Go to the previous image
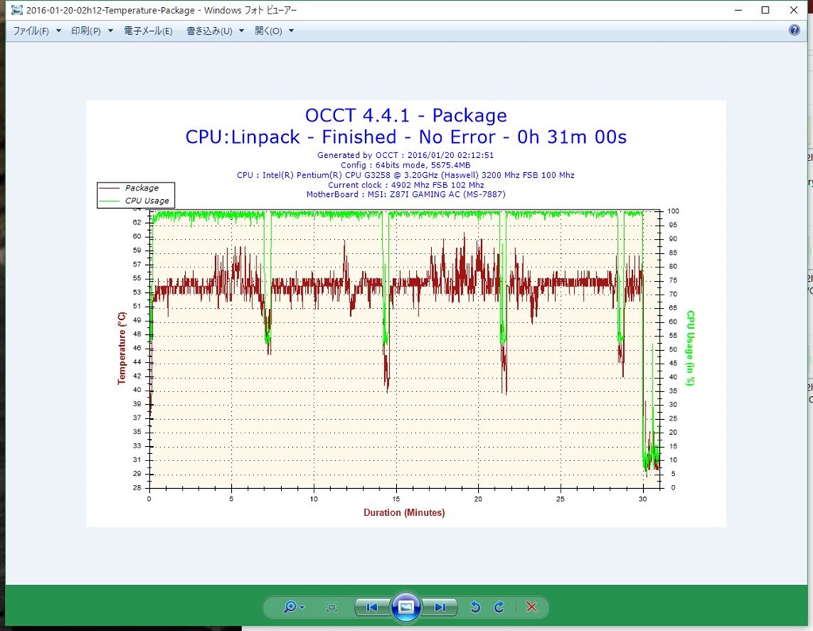 pyautogui.click(x=372, y=607)
